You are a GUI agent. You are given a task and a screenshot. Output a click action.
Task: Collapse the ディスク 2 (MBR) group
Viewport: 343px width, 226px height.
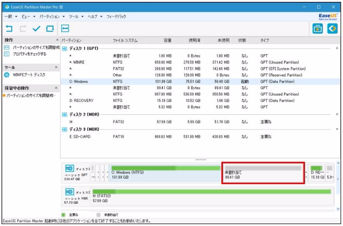tap(337, 114)
